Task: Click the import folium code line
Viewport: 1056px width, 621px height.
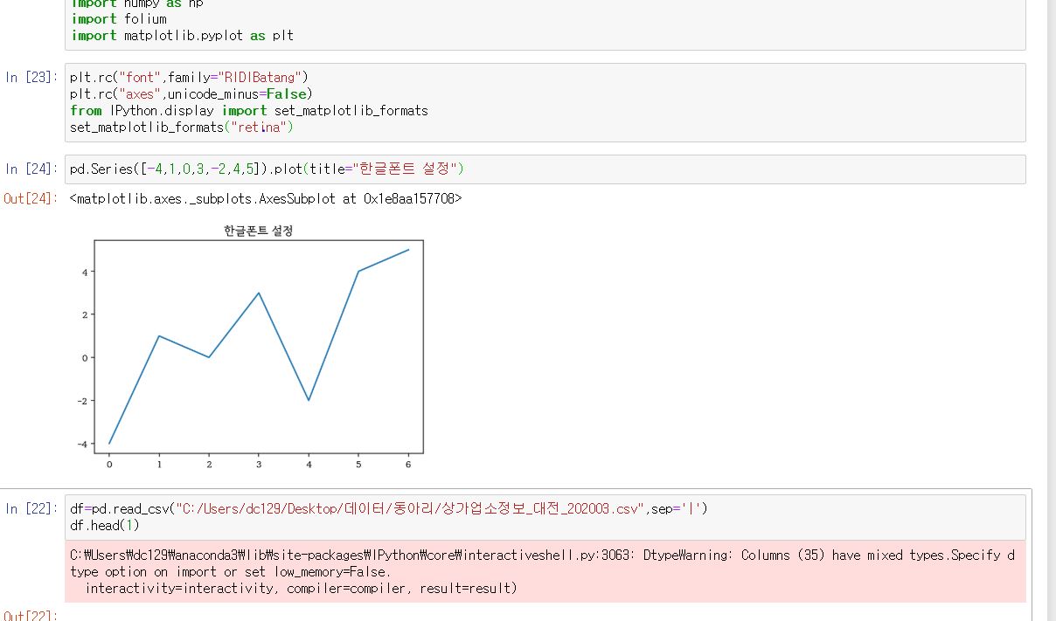Action: (x=119, y=18)
